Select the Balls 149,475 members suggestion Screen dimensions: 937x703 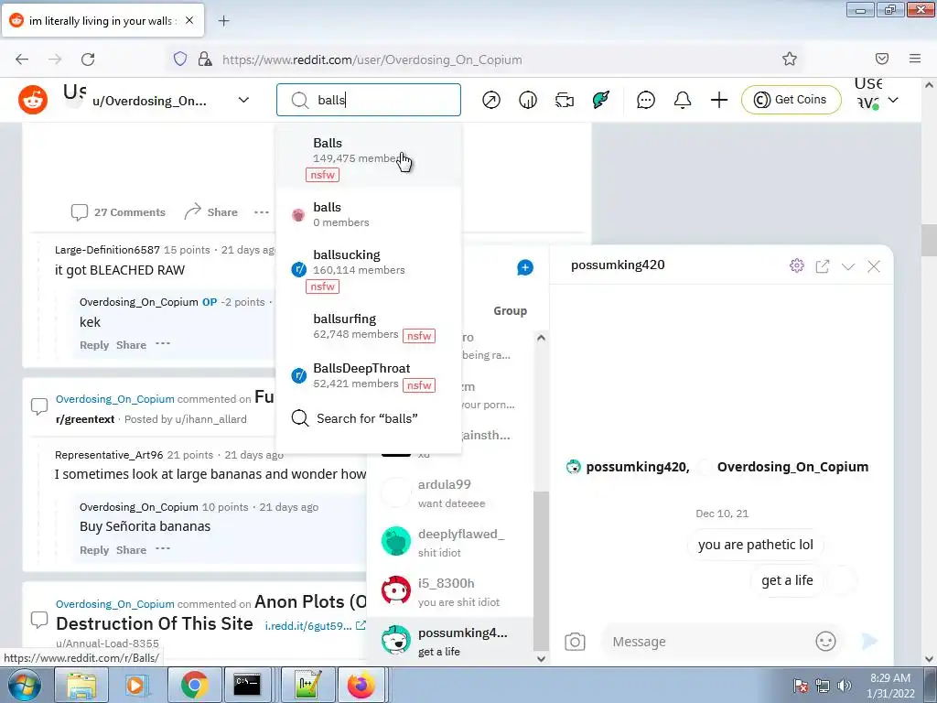point(369,157)
